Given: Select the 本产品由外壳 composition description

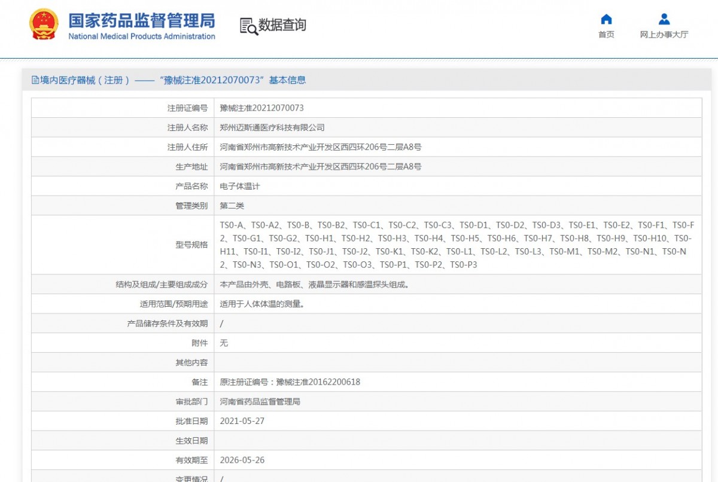Looking at the screenshot, I should [315, 285].
